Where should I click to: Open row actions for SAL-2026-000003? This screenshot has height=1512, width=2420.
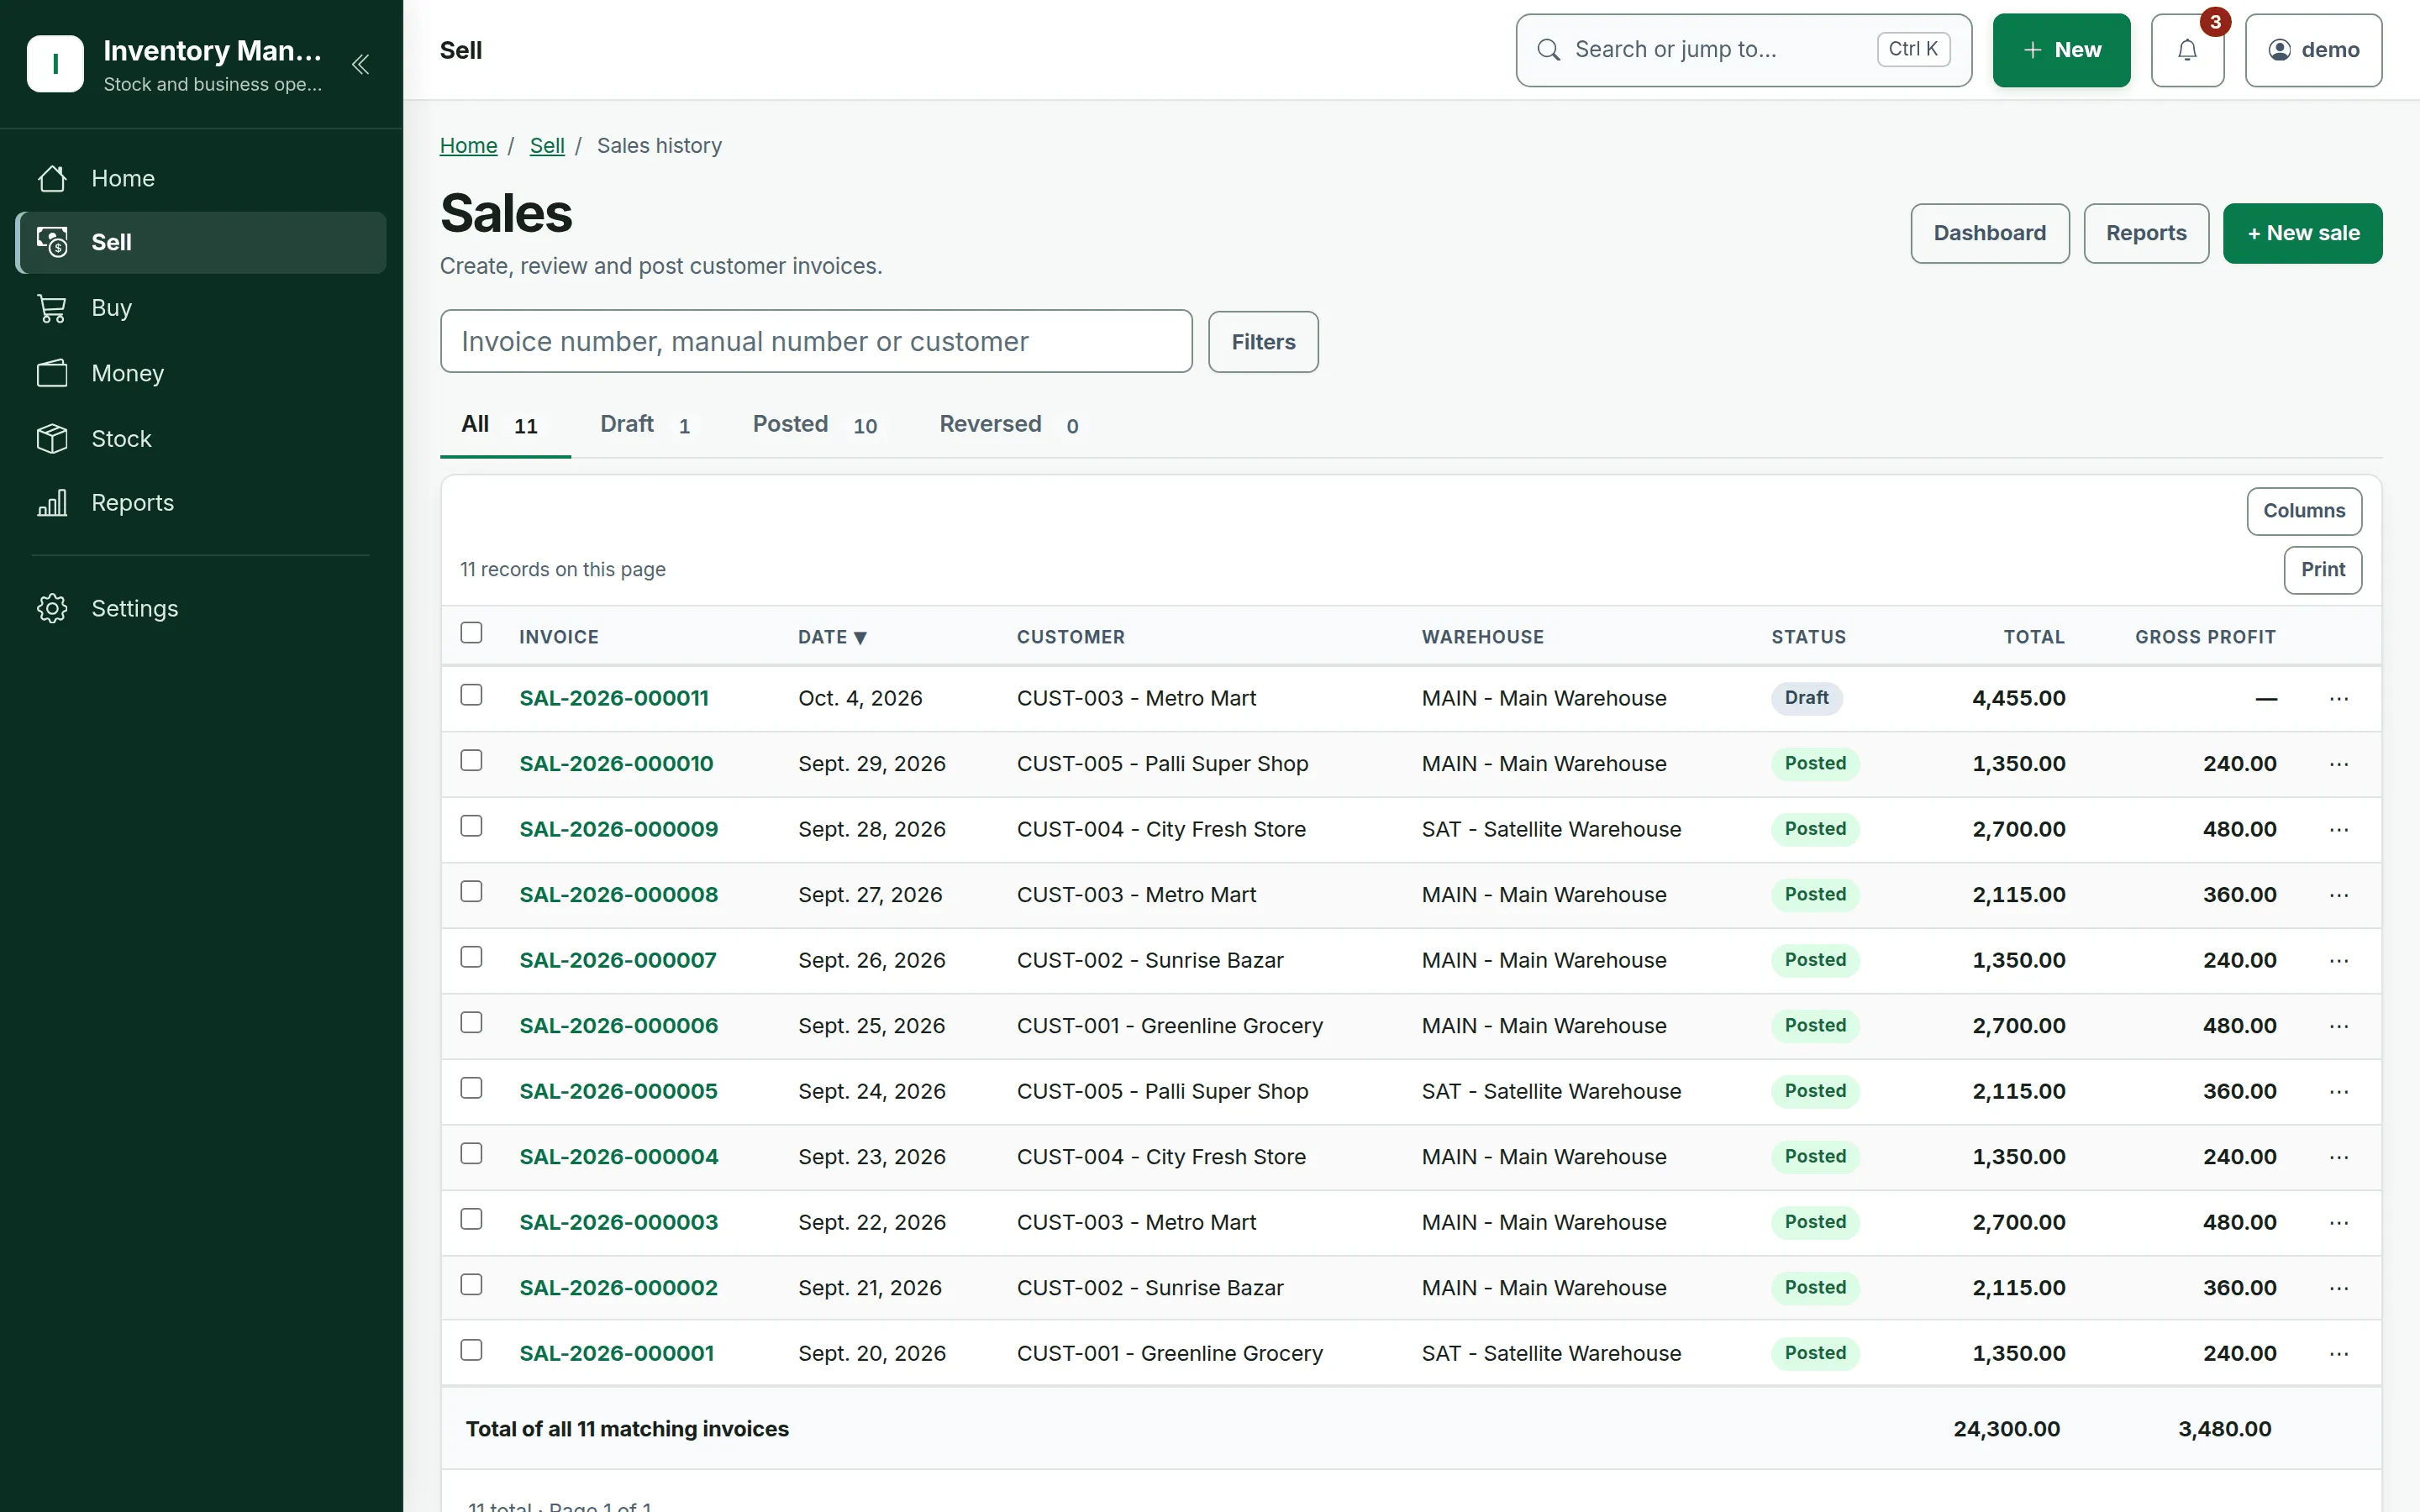pyautogui.click(x=2338, y=1223)
